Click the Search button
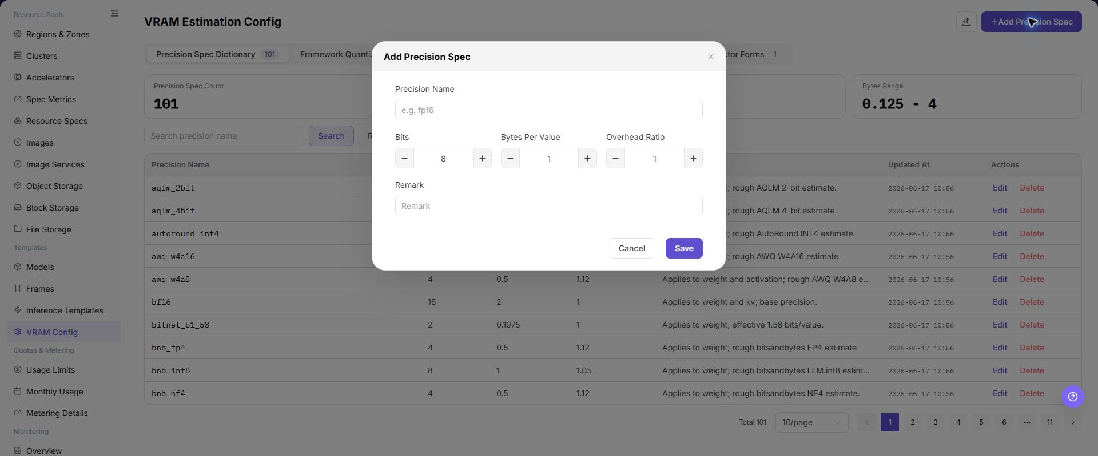The height and width of the screenshot is (456, 1098). [331, 136]
